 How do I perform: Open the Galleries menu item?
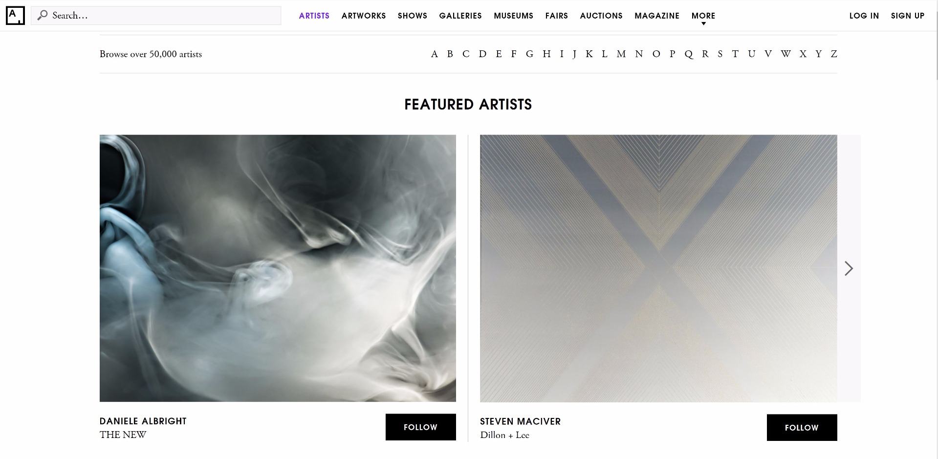[x=460, y=16]
